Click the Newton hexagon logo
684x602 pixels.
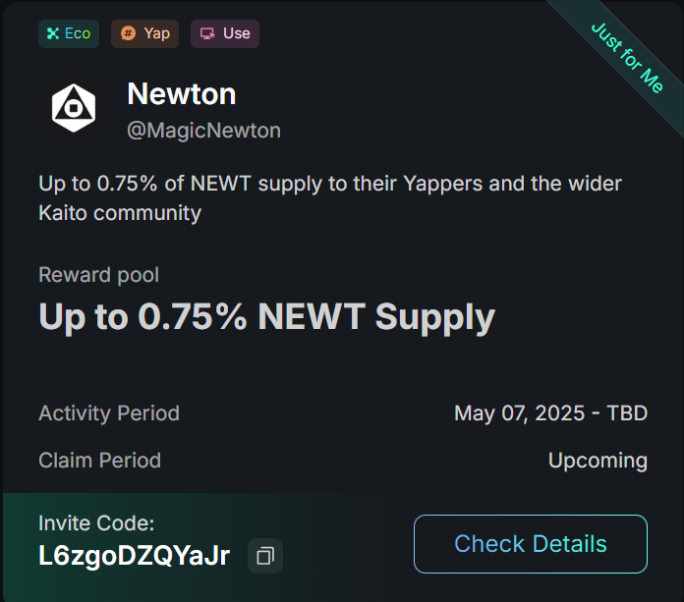coord(74,108)
